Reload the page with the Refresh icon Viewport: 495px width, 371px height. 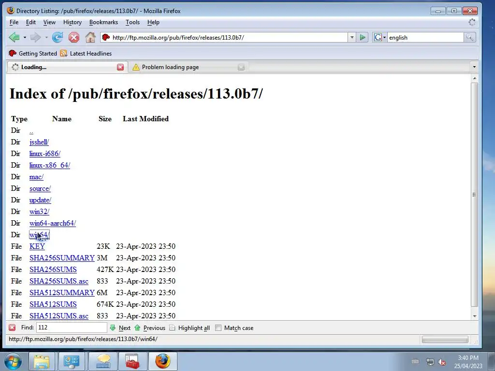click(58, 38)
